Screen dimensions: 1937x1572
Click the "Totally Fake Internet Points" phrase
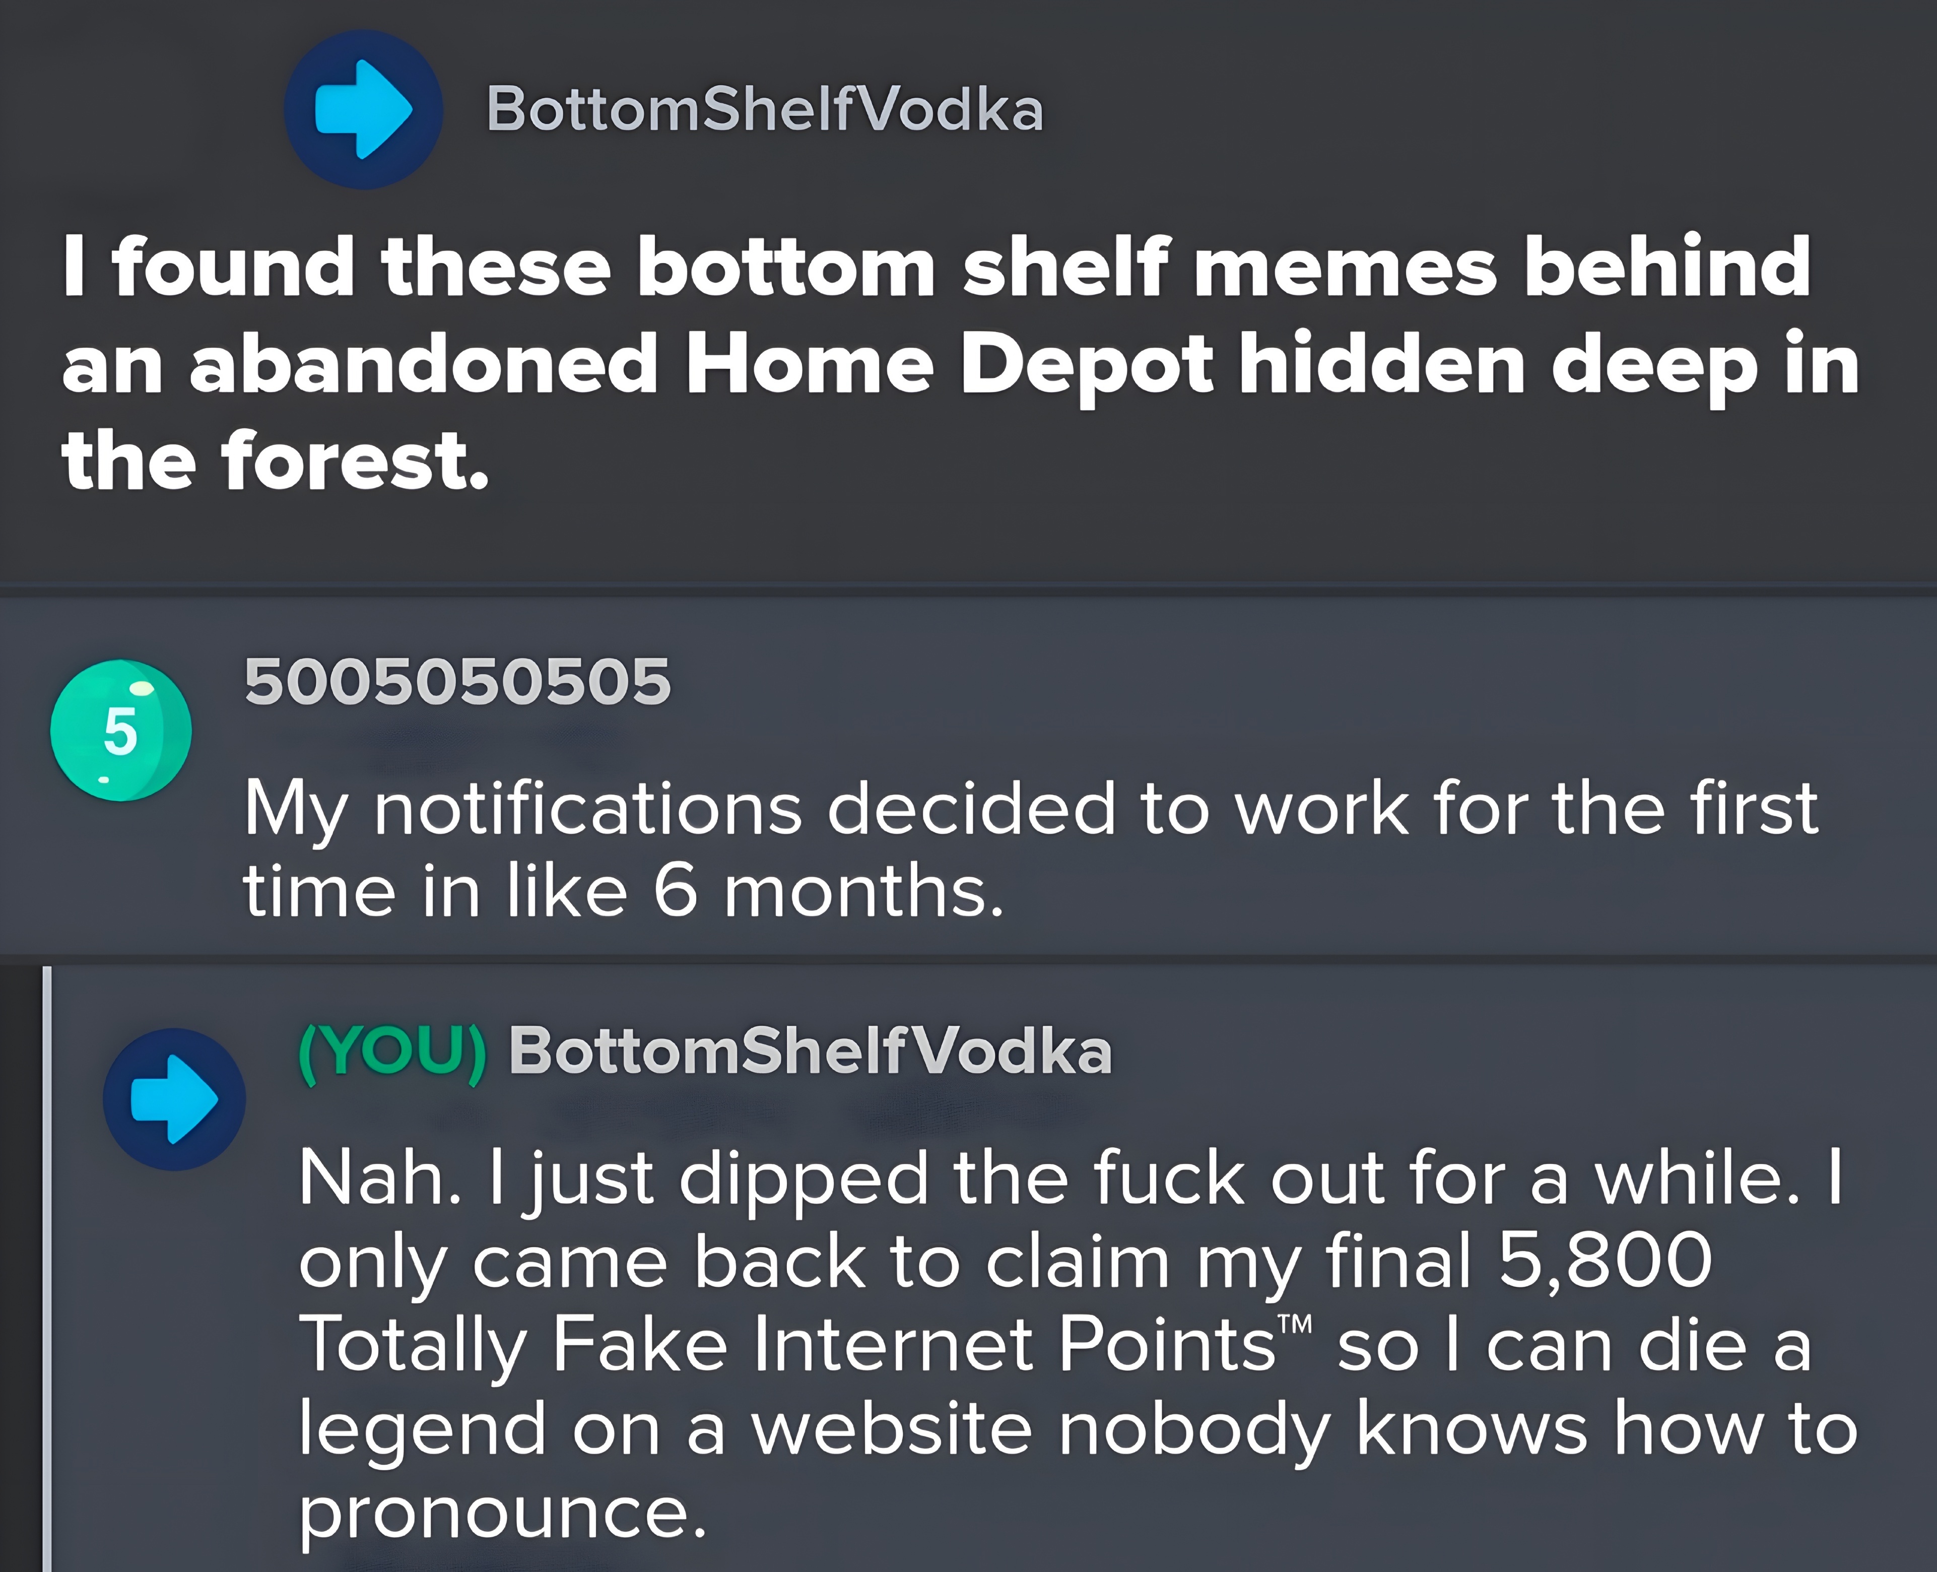pyautogui.click(x=787, y=1345)
